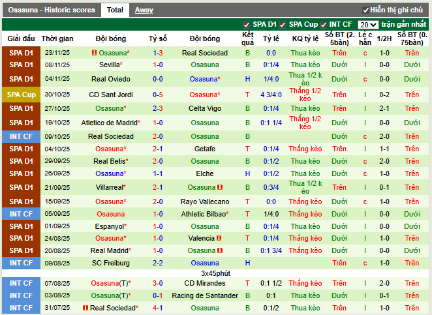Viewport: 432px width, 315px height.
Task: Open Celta Vigo team link
Action: [x=205, y=108]
